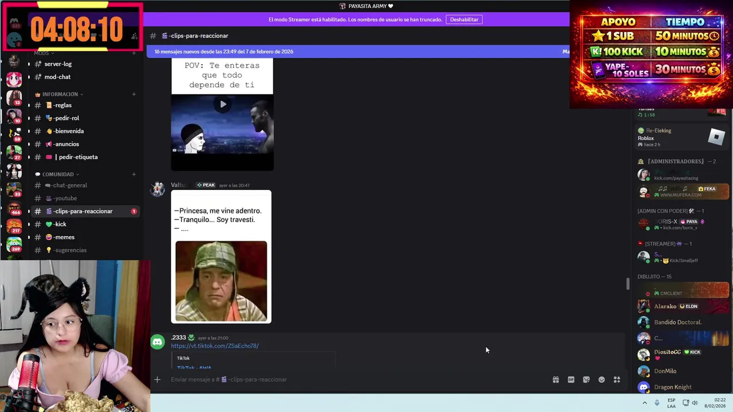Open the ESP LAA language switcher
Screen dimensions: 733x412
pyautogui.click(x=671, y=403)
